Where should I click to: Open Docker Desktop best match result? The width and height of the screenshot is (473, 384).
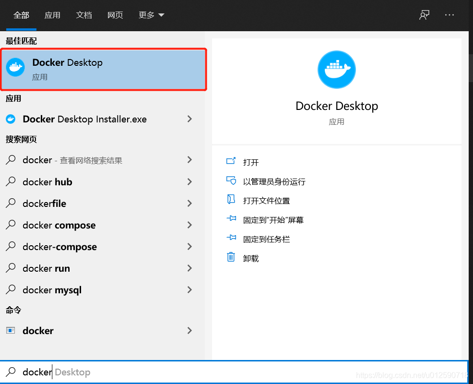coord(104,70)
